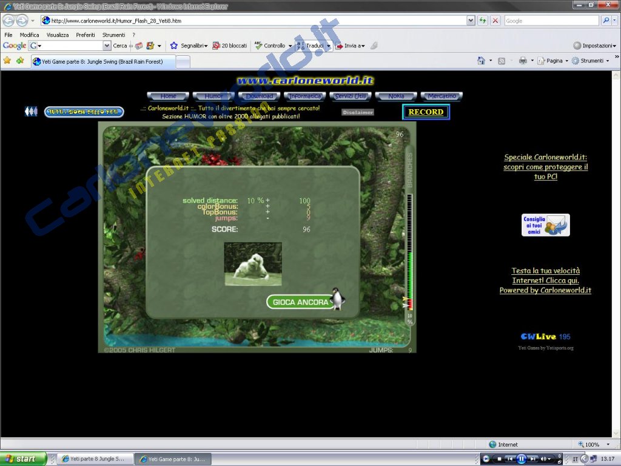Viewport: 621px width, 466px height.
Task: Open a new blank tab
Action: (183, 61)
